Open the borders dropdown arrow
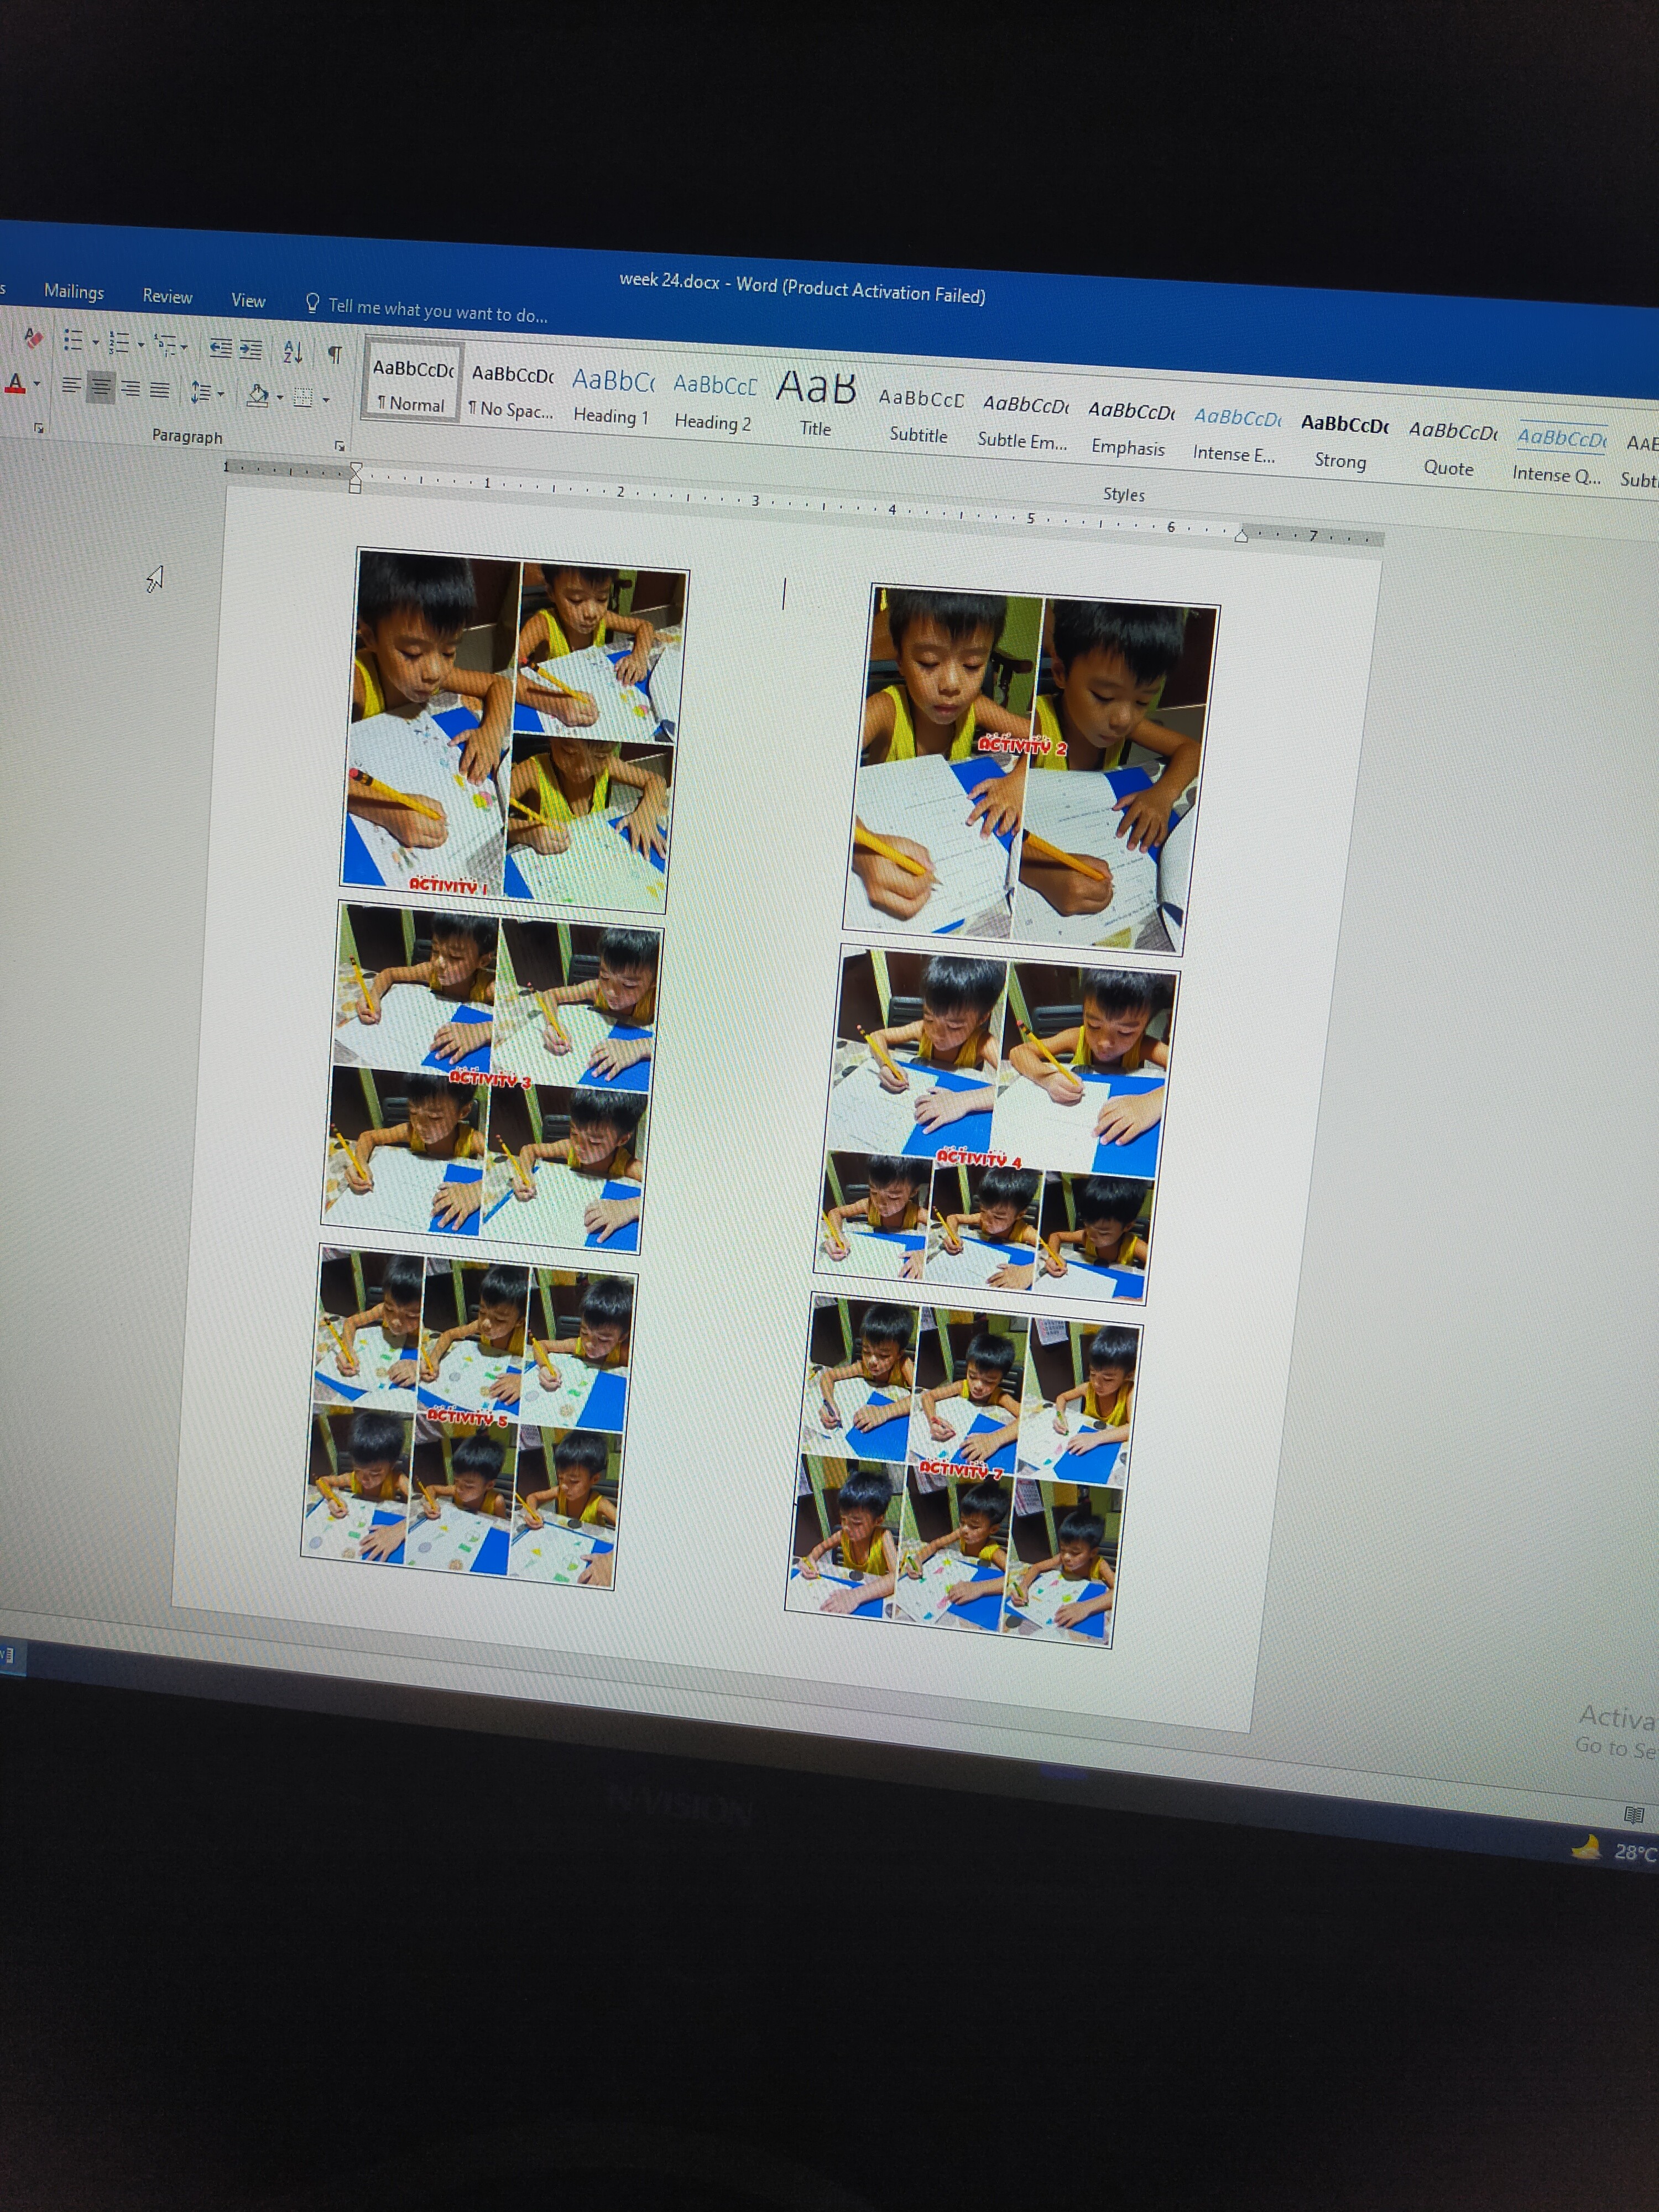1659x2212 pixels. [x=326, y=401]
